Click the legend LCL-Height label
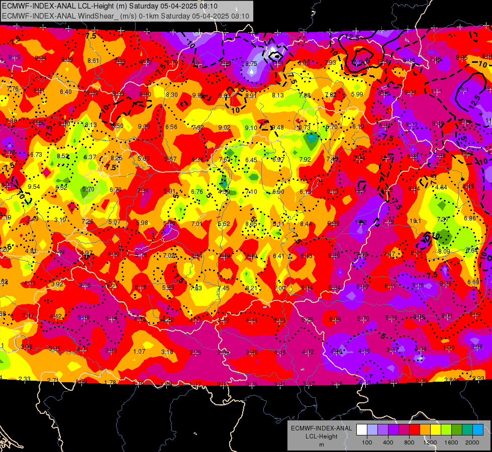The width and height of the screenshot is (492, 452). 321,436
